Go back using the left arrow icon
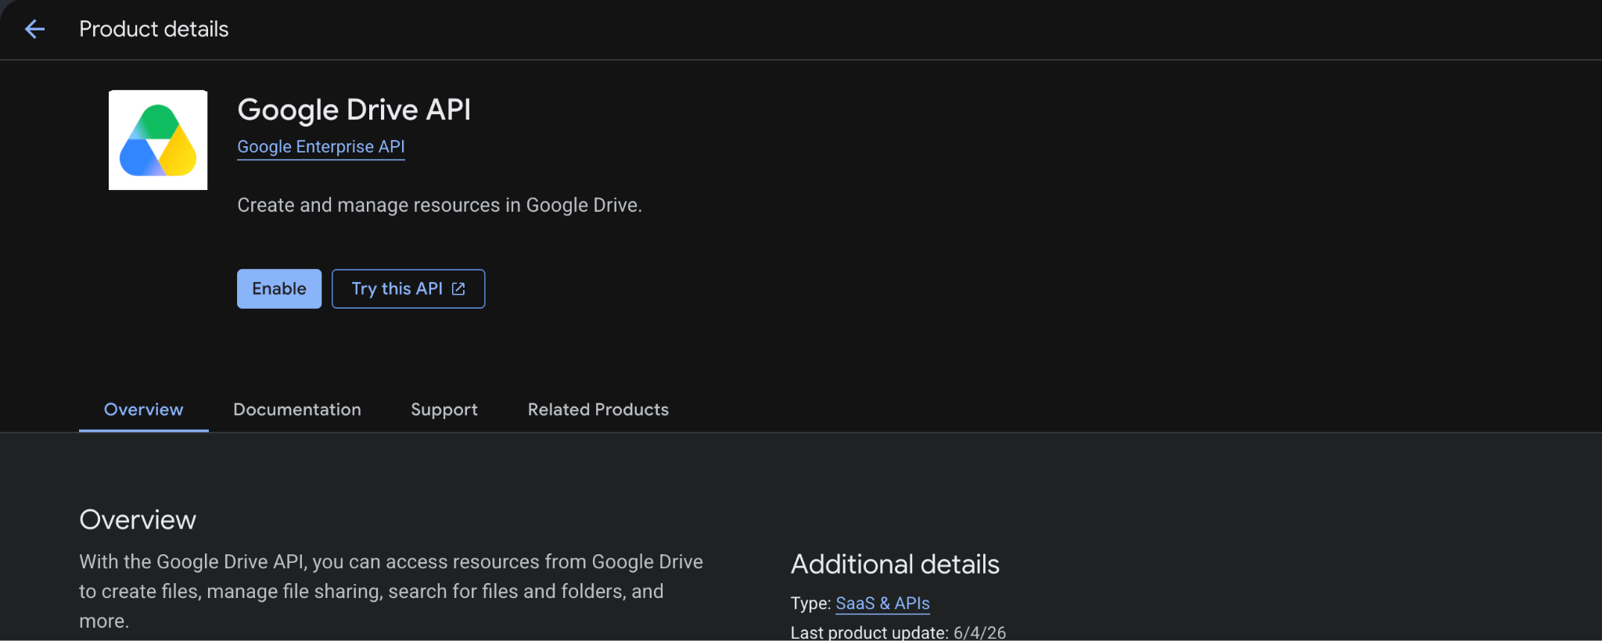The width and height of the screenshot is (1602, 641). click(x=35, y=30)
